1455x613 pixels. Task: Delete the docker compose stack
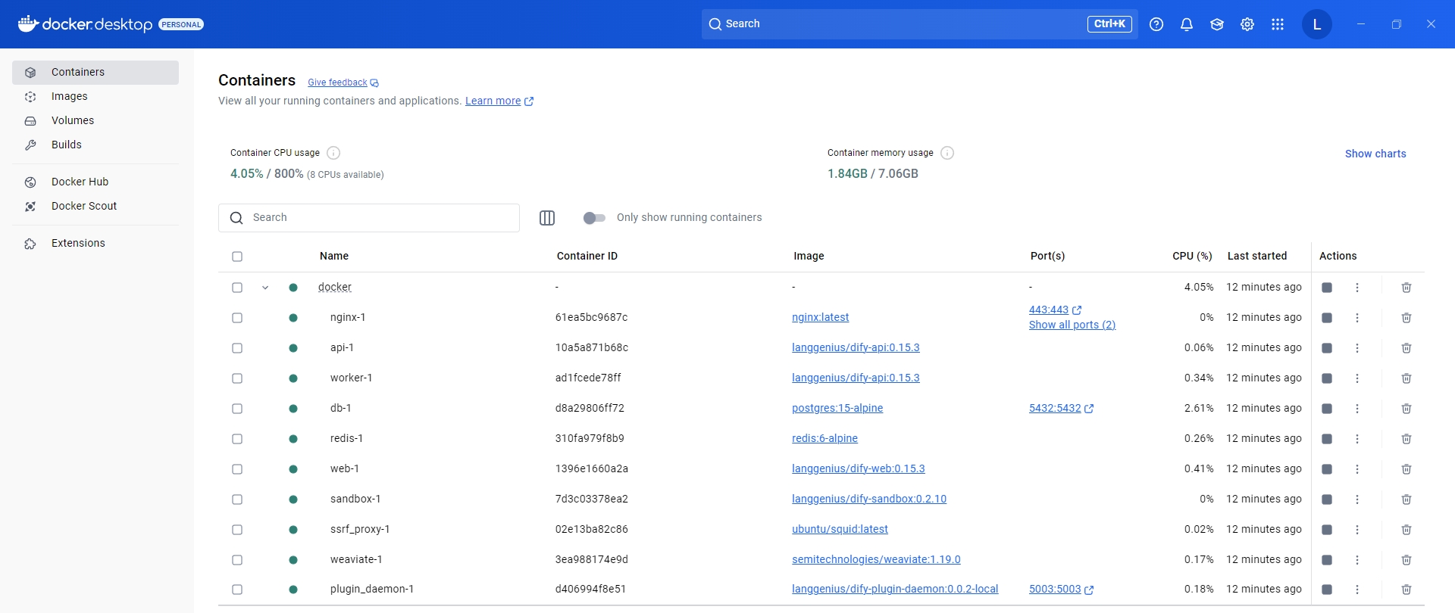[x=1406, y=288]
